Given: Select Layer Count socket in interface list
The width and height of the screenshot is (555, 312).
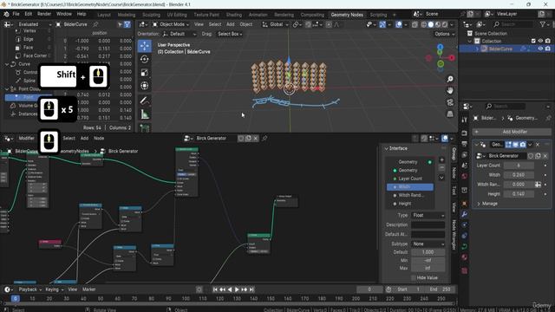Looking at the screenshot, I should [x=409, y=179].
